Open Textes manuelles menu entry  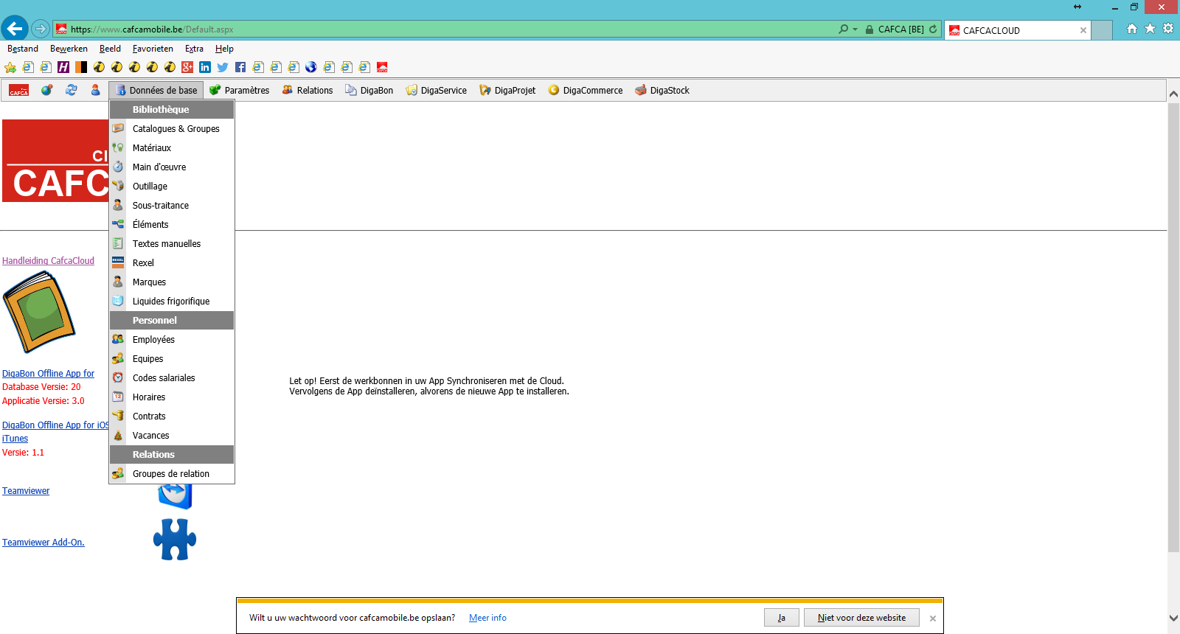point(172,244)
